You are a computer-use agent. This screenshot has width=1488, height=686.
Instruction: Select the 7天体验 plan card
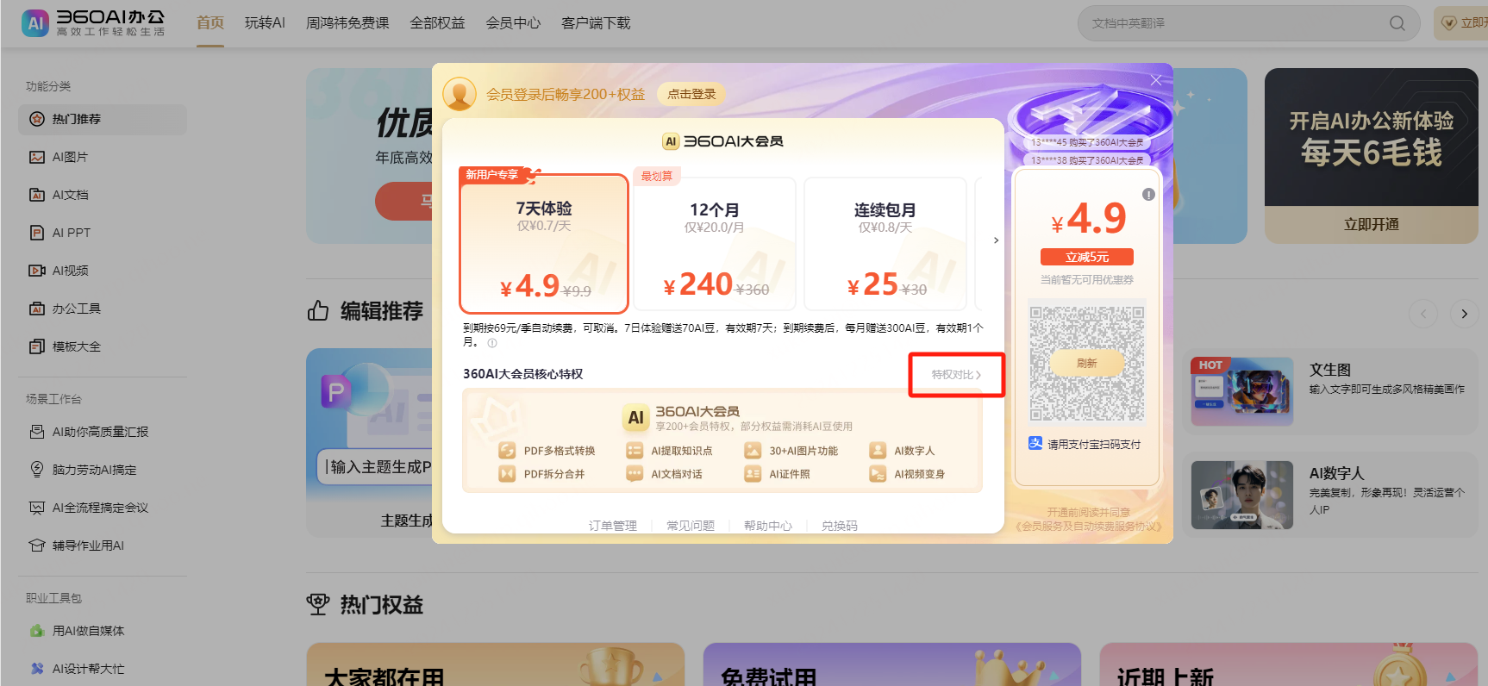click(x=544, y=244)
